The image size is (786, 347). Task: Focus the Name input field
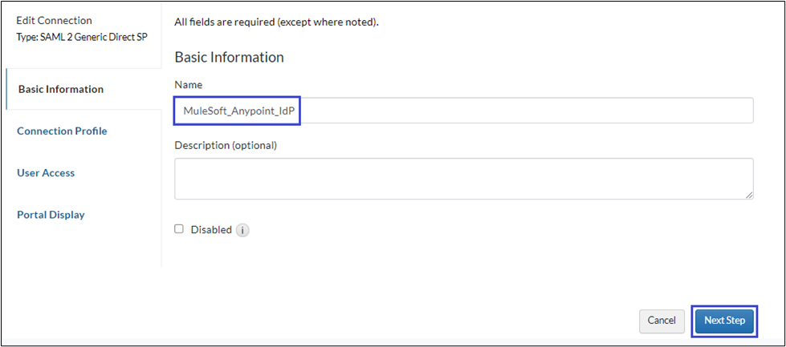pos(522,111)
